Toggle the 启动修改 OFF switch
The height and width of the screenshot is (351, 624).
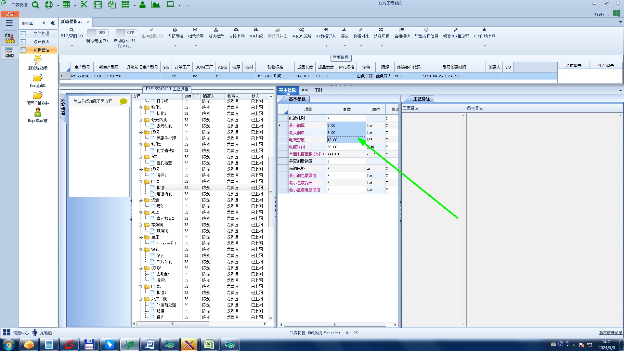[x=126, y=33]
